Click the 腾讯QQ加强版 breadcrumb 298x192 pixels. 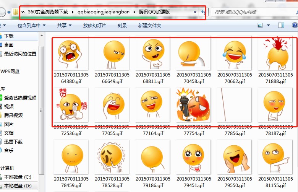coord(154,12)
